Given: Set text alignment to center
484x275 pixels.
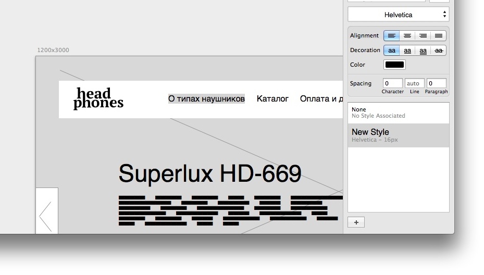Looking at the screenshot, I should coord(407,36).
